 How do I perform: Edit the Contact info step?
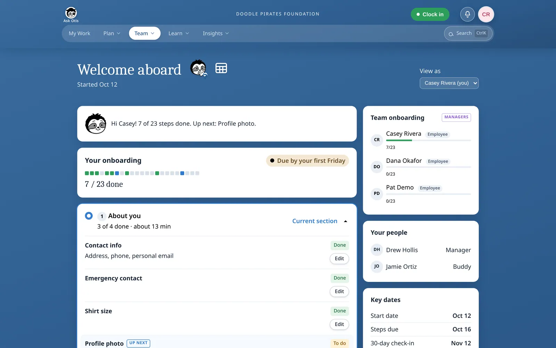(x=339, y=259)
